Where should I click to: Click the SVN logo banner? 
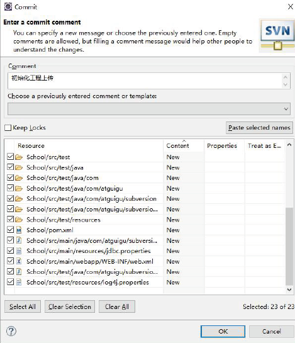tap(277, 35)
